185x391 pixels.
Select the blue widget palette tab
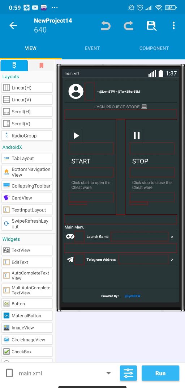pos(14,66)
